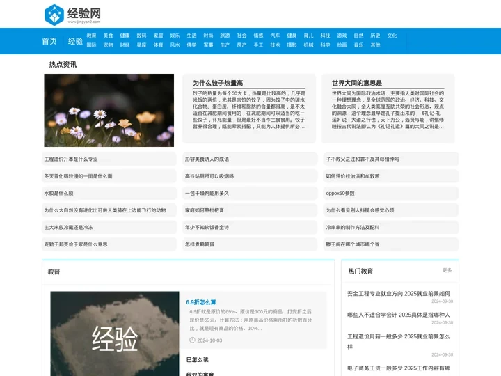The width and height of the screenshot is (501, 376).
Task: Visit the 自然 category
Action: pos(359,36)
